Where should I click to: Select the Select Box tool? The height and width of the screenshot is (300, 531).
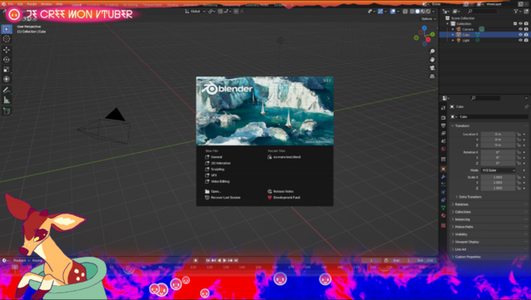pos(7,29)
